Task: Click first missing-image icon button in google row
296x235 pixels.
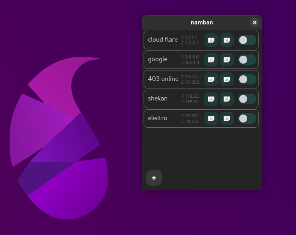Action: (x=211, y=60)
